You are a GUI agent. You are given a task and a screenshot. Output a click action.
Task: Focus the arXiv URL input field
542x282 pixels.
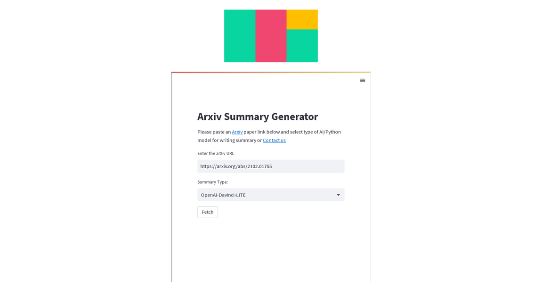point(271,166)
